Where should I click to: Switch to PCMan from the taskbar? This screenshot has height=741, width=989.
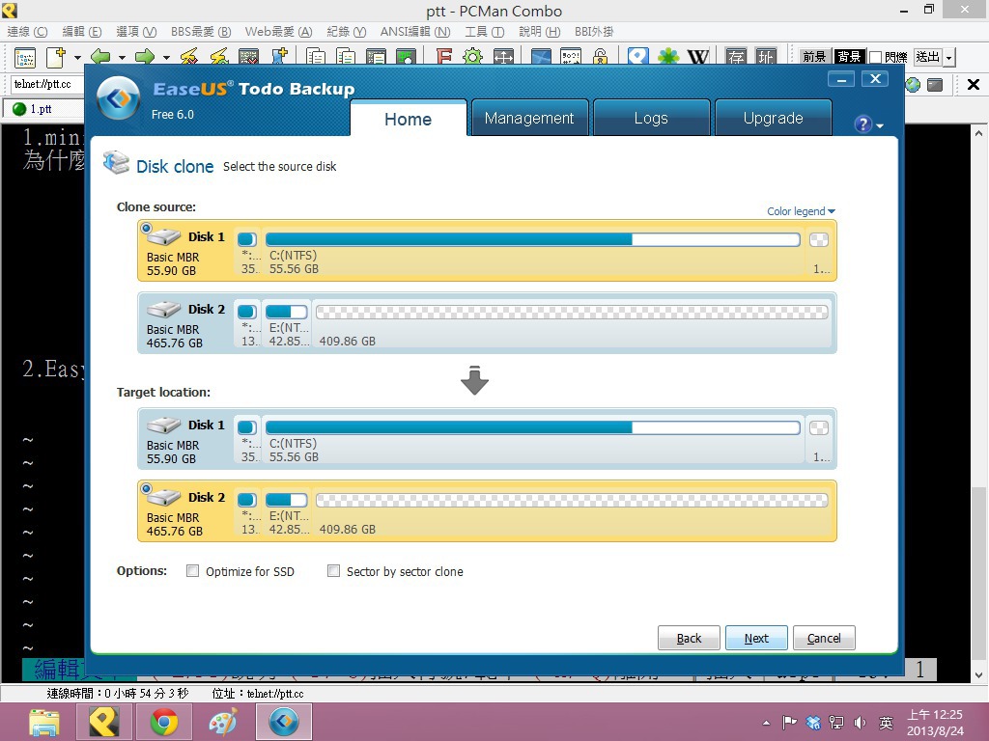point(104,722)
